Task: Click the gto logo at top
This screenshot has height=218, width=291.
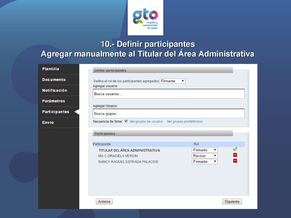Action: [x=145, y=18]
